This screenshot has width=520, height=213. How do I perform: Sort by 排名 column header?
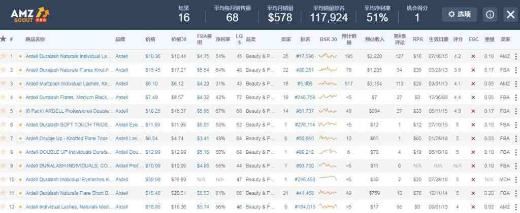pyautogui.click(x=305, y=39)
